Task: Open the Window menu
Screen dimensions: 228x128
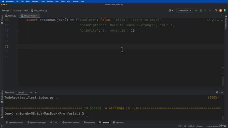Action: coord(75,1)
